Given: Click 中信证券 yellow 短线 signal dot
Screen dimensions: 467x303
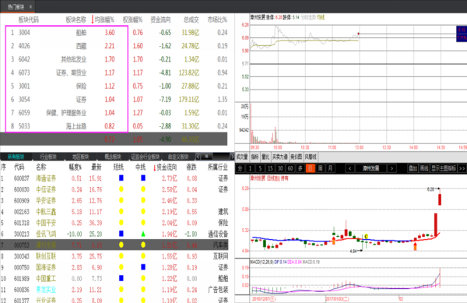Looking at the screenshot, I should tap(121, 189).
